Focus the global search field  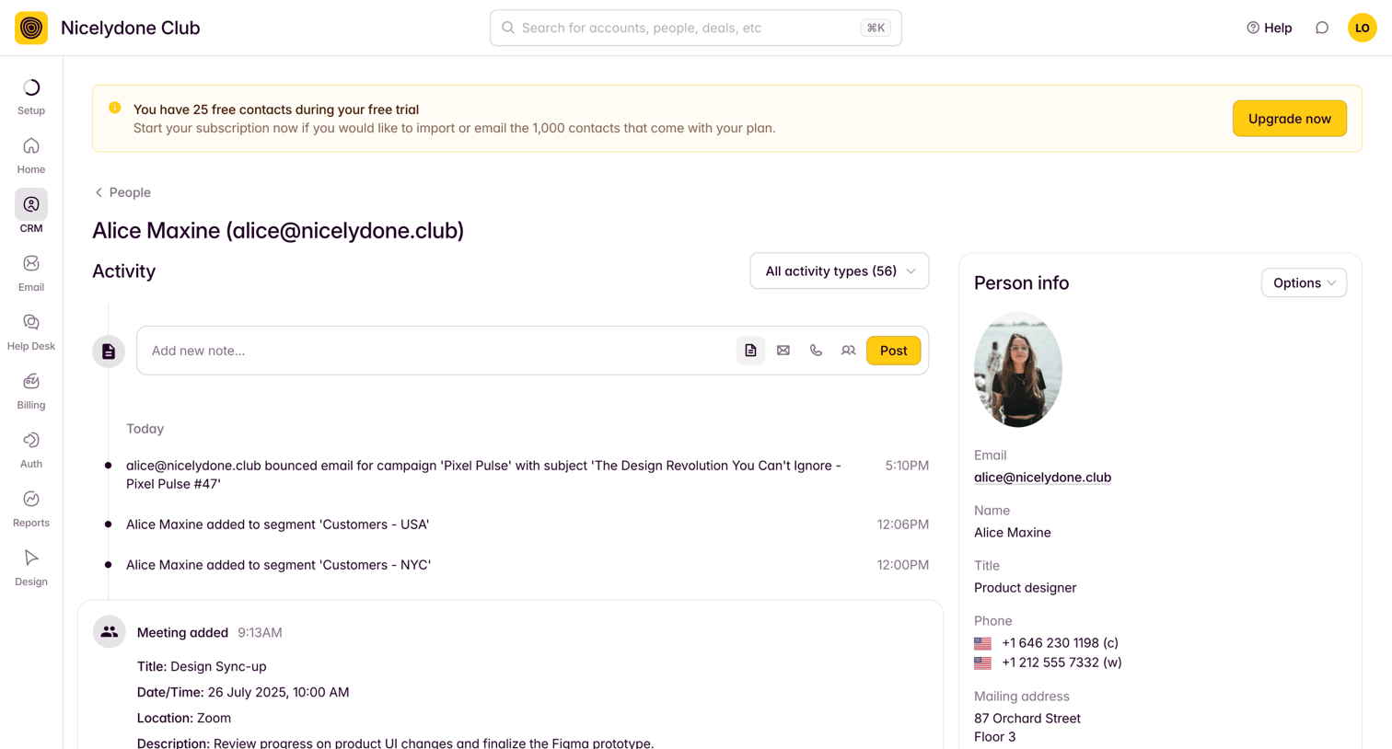(x=695, y=28)
